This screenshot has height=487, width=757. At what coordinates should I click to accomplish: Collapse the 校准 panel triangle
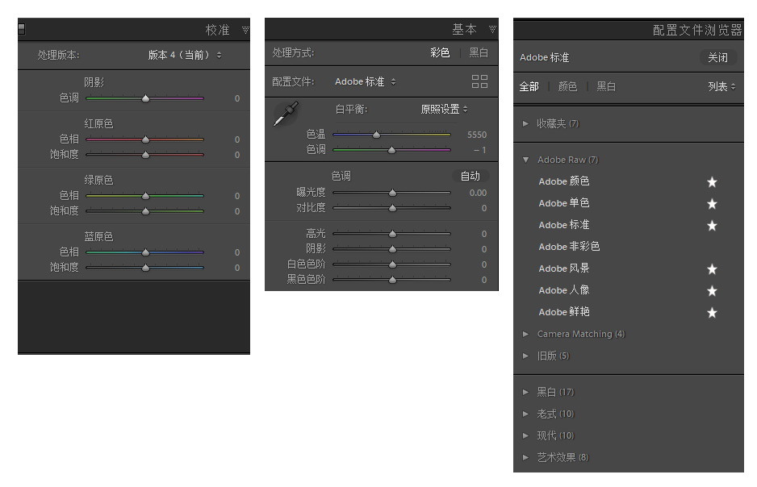[245, 30]
